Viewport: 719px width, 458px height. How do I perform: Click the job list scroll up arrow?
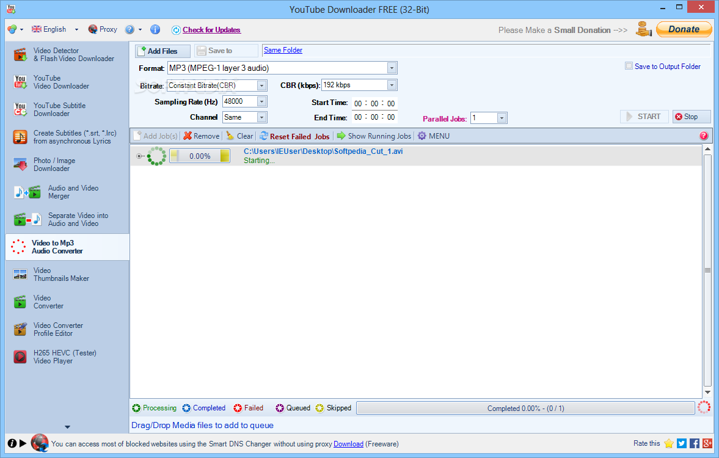(x=707, y=149)
